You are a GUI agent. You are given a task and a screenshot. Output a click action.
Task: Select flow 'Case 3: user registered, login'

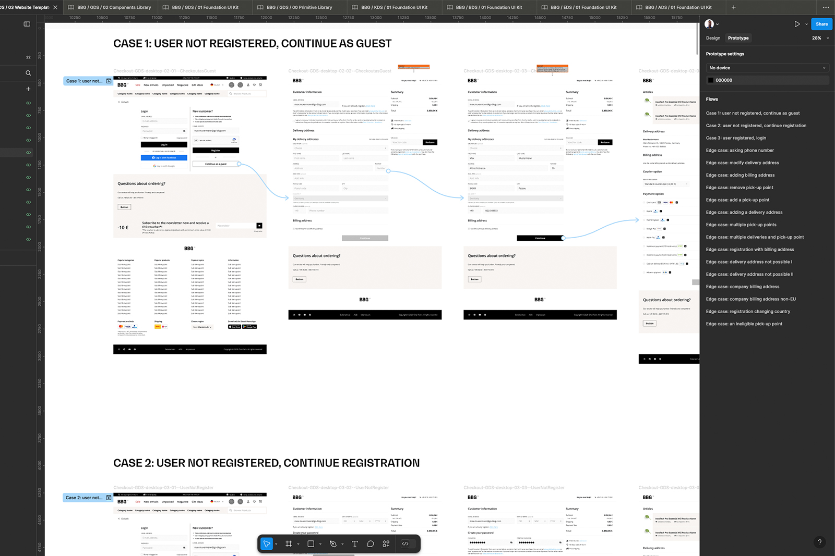pos(736,138)
